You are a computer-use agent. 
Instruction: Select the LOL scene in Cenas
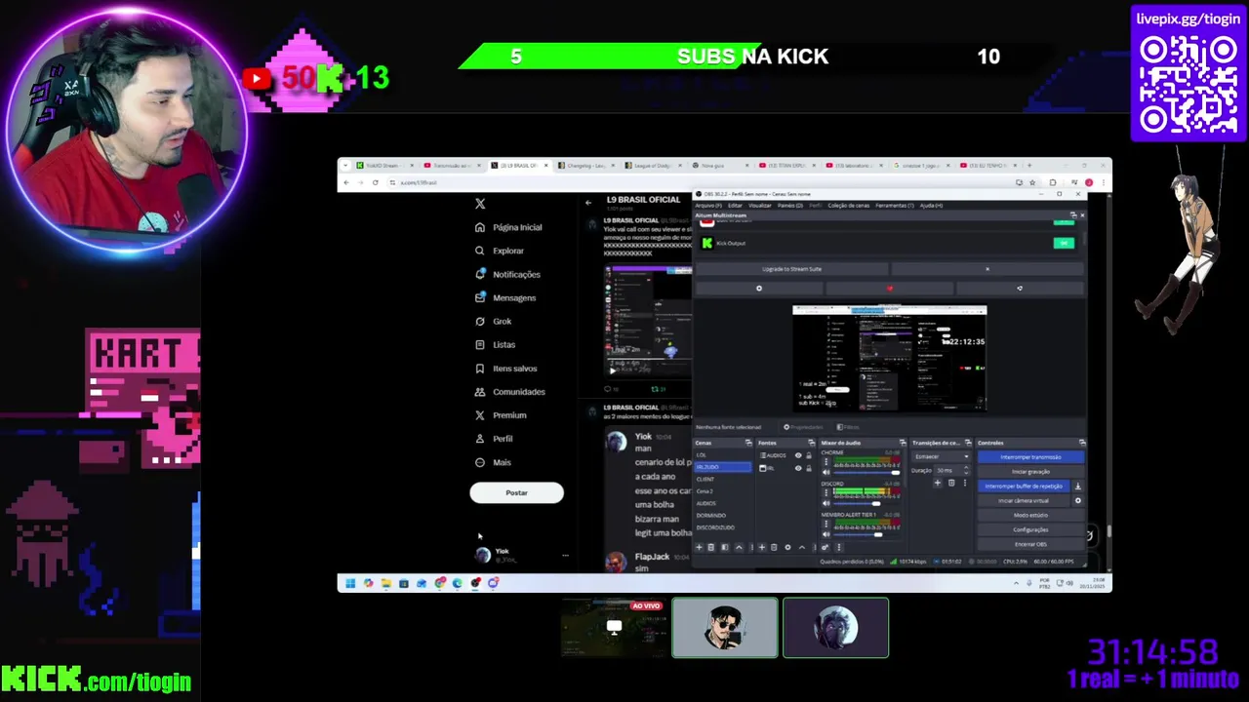click(723, 455)
